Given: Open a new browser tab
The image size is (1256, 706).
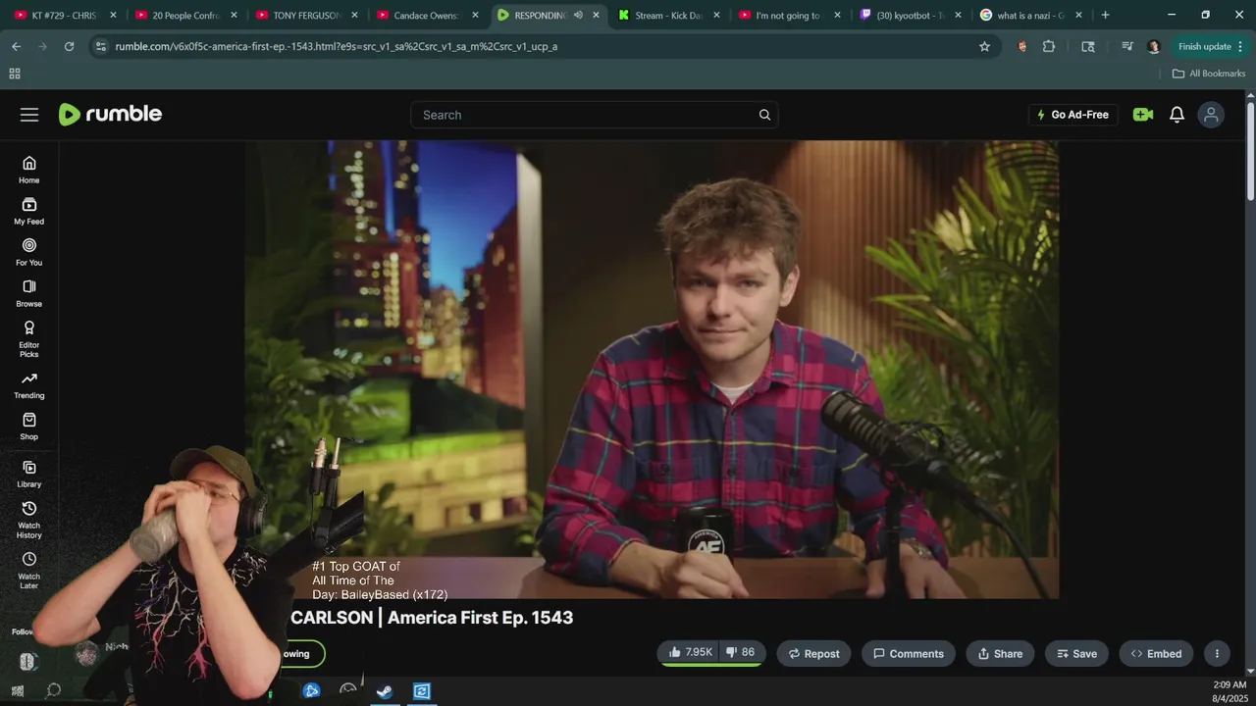Looking at the screenshot, I should pos(1105,15).
